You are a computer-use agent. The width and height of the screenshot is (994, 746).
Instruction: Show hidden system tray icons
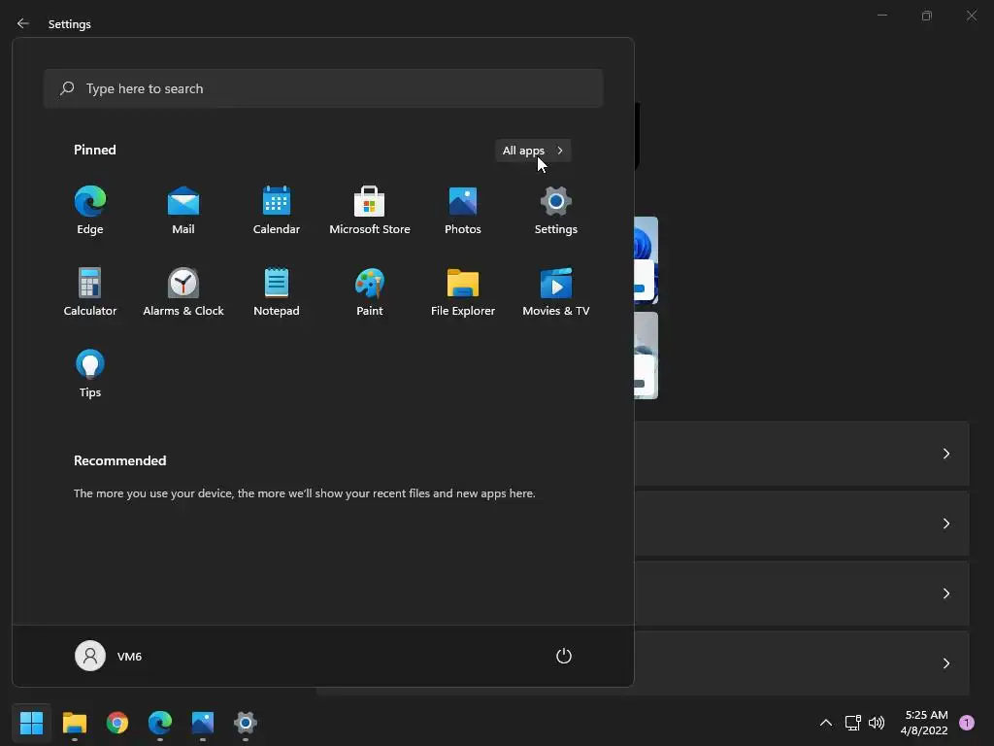pos(826,723)
